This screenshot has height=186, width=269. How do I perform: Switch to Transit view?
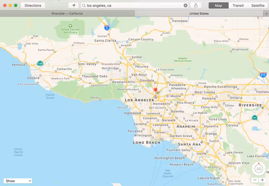point(238,5)
